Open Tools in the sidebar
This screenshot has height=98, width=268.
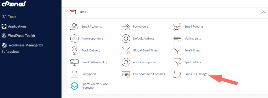pyautogui.click(x=9, y=17)
